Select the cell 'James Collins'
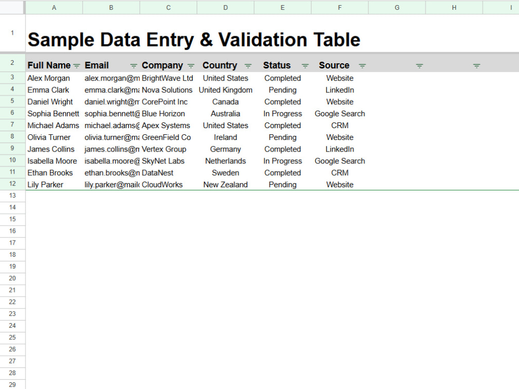This screenshot has height=389, width=519. pos(54,149)
